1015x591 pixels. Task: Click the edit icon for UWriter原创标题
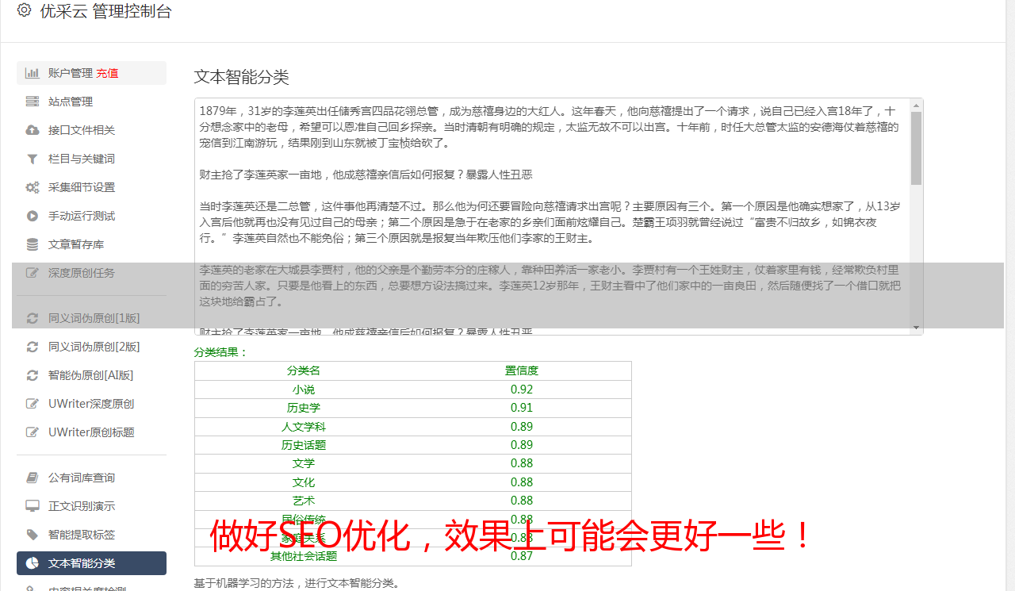coord(33,432)
